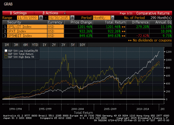This screenshot has height=125, width=174.
Task: Click the No dividends or coupons note
Action: [152, 40]
